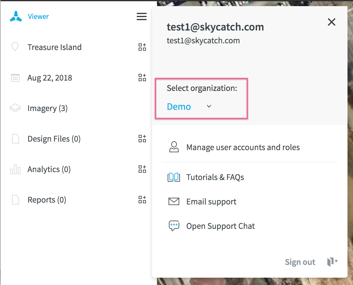Screen dimensions: 353x285
Task: Select the Reports document icon
Action: [15, 200]
